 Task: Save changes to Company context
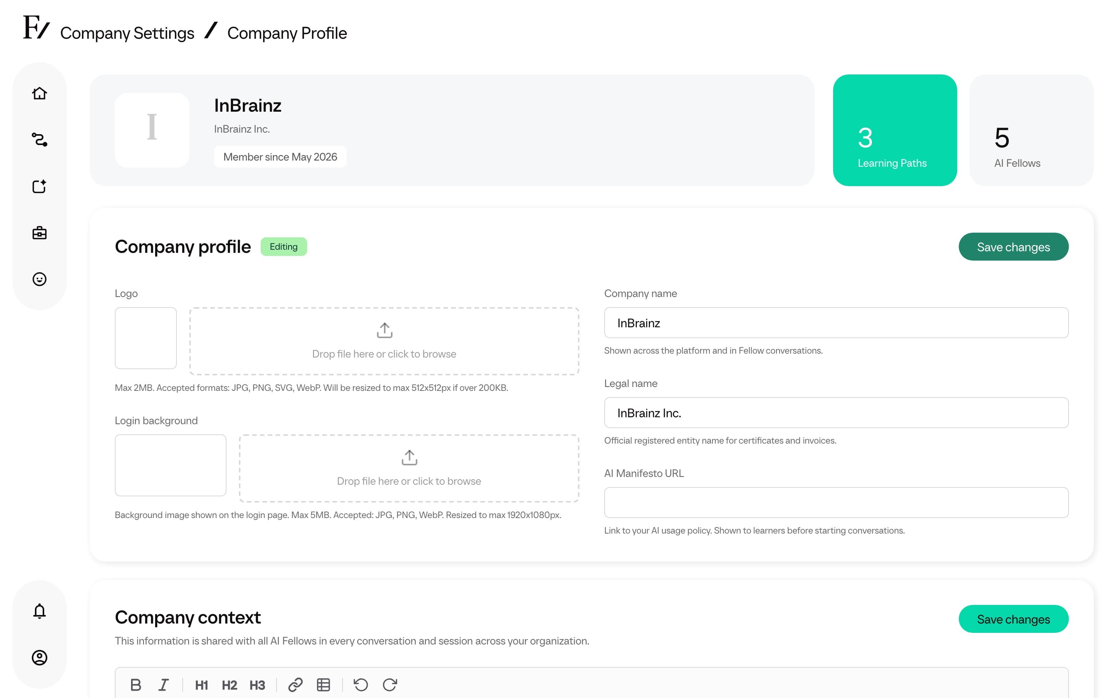[1013, 619]
